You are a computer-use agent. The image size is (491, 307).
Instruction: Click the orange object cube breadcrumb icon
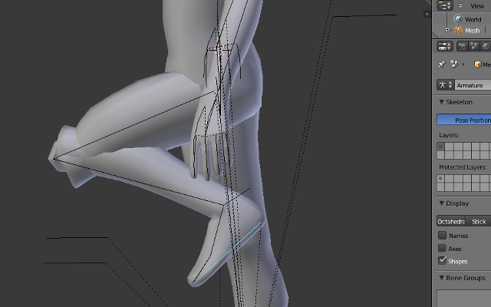point(477,64)
